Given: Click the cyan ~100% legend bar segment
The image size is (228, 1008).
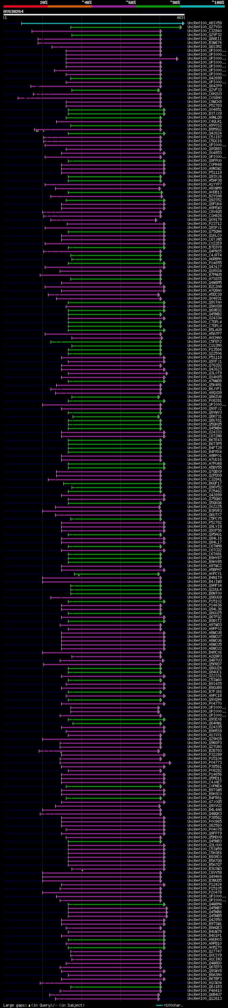Looking at the screenshot, I should pos(202,6).
